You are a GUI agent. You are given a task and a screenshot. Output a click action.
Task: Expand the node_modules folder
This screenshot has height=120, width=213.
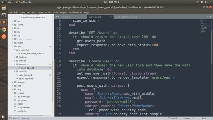click(13, 39)
